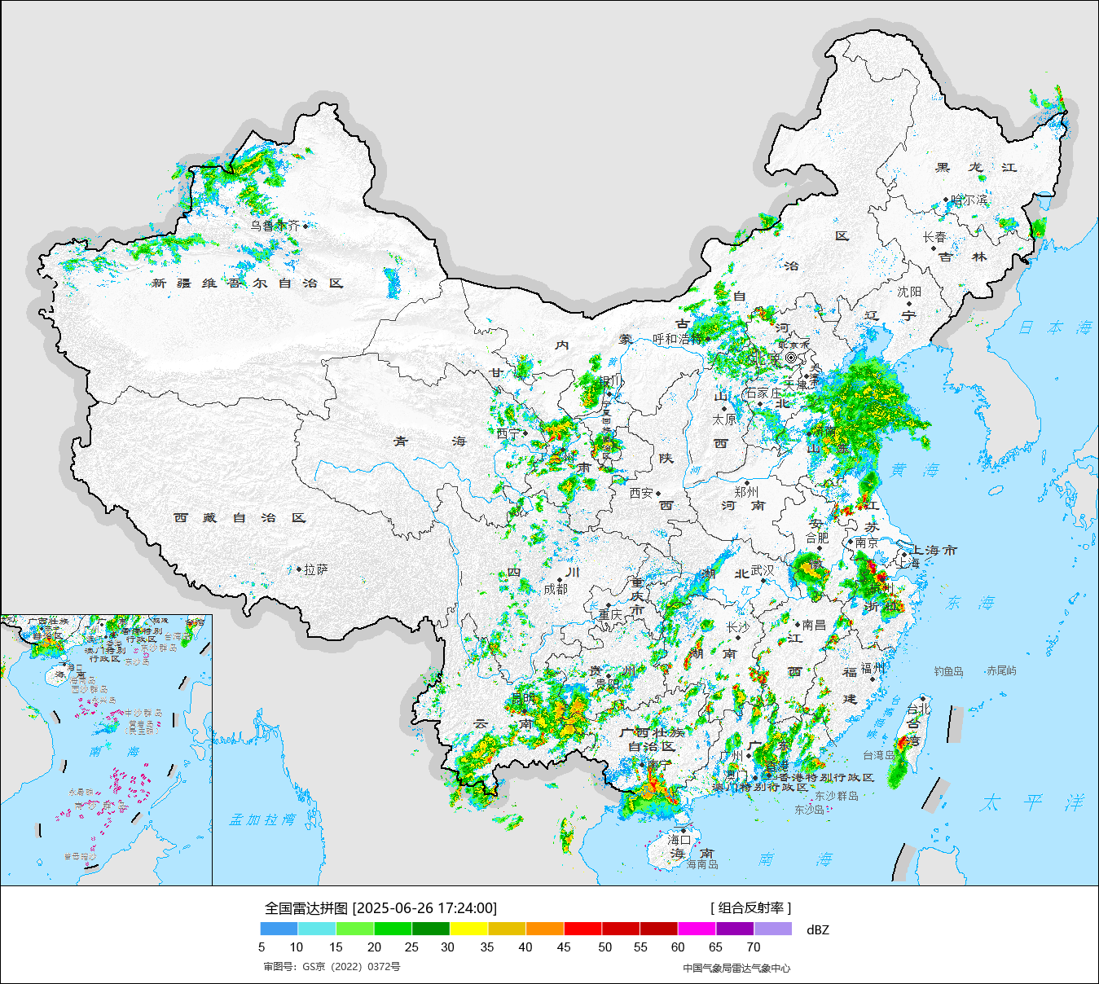Select the lavender 70 dBZ legend swatch
1099x984 pixels.
pos(772,929)
